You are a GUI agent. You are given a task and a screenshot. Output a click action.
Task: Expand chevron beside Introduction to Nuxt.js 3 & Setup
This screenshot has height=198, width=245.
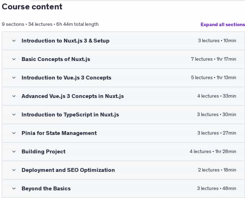tap(14, 41)
